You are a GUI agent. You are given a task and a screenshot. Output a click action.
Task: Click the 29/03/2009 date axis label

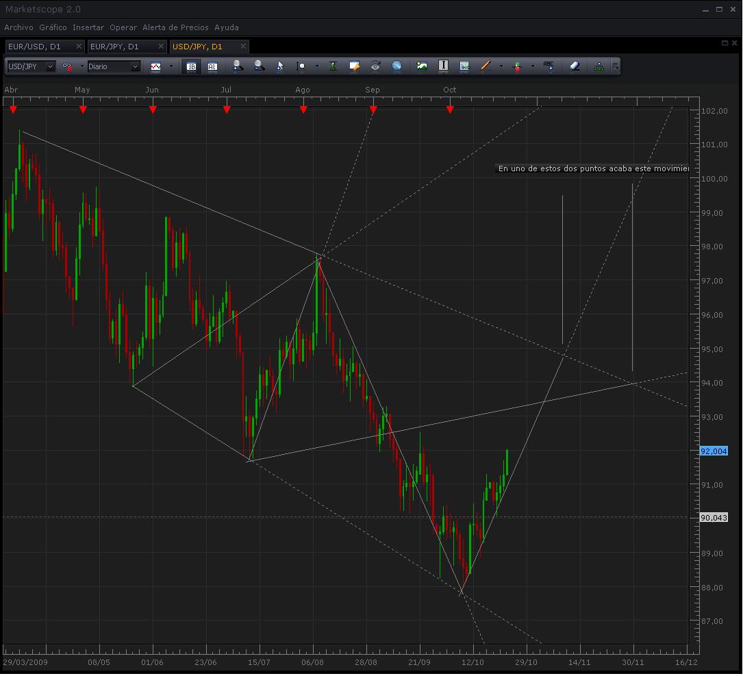[x=25, y=663]
